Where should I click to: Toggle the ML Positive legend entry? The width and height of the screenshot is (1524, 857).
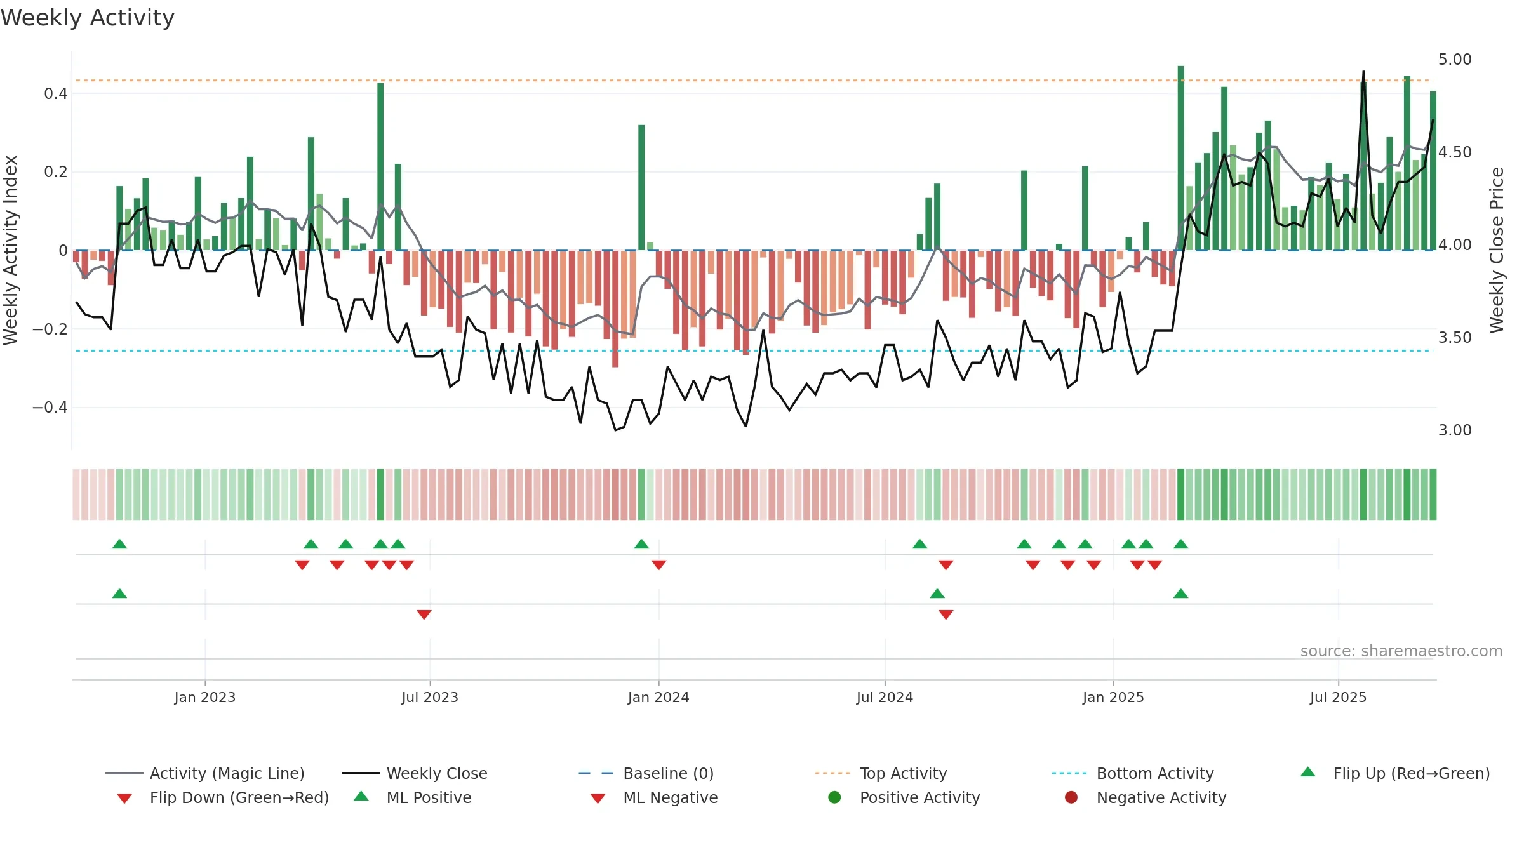[x=413, y=797]
